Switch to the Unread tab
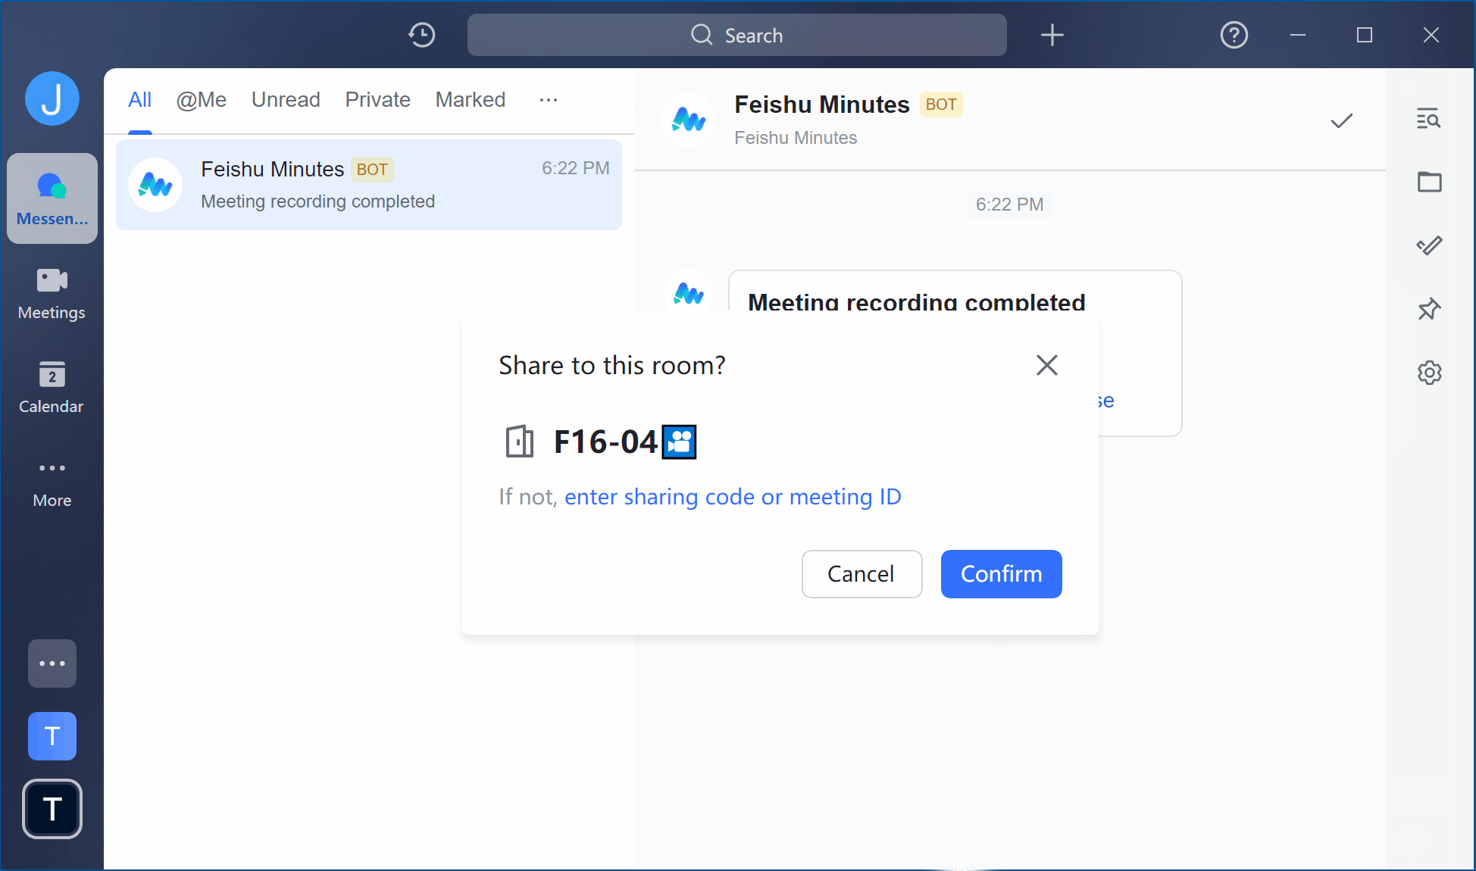Screen dimensions: 1476x871 click(x=286, y=99)
